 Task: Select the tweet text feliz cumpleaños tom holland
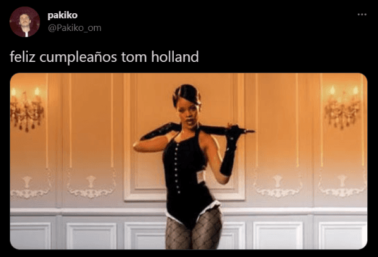click(104, 57)
